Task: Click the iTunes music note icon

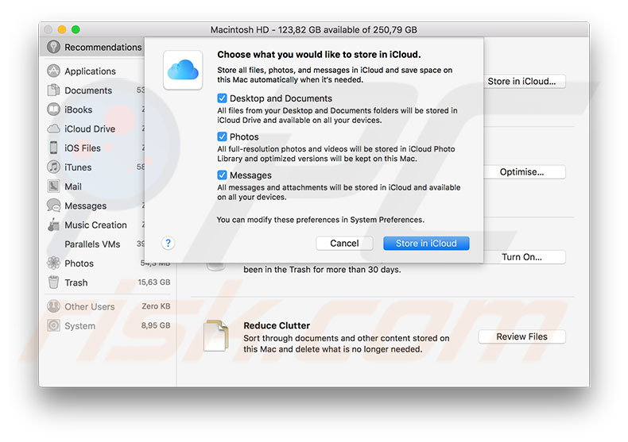Action: tap(53, 167)
